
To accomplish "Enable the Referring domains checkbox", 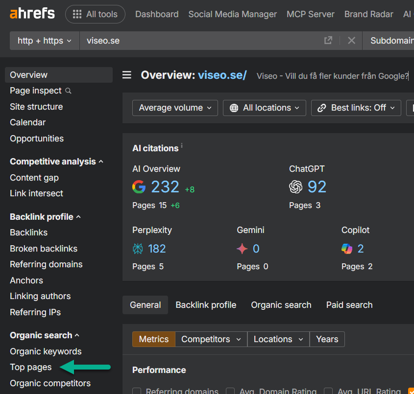I will coord(137,391).
